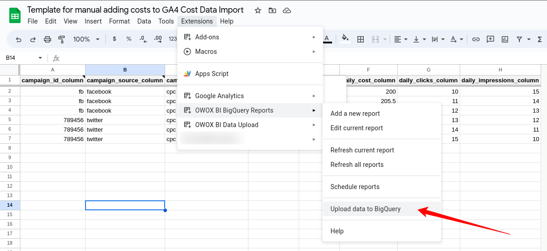
Task: Click the Insert link icon
Action: click(476, 39)
